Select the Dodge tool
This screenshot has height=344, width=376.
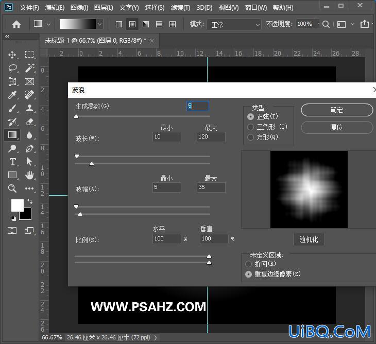click(x=12, y=148)
